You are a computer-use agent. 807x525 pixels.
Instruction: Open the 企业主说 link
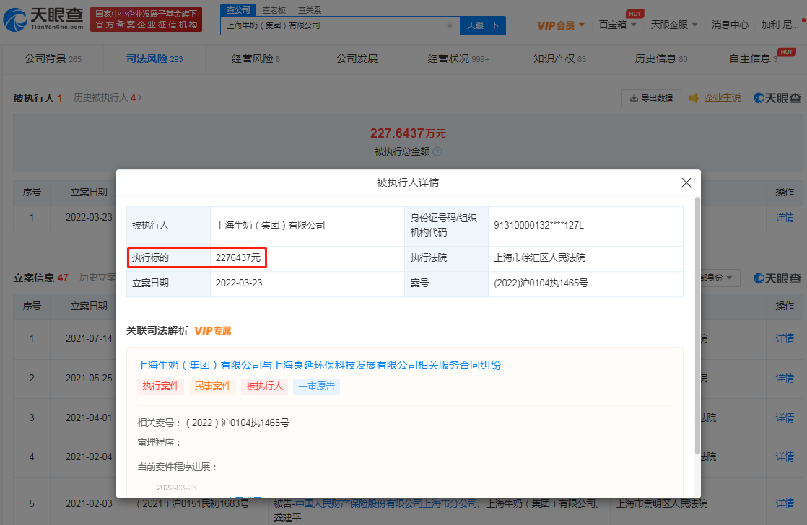[x=723, y=97]
